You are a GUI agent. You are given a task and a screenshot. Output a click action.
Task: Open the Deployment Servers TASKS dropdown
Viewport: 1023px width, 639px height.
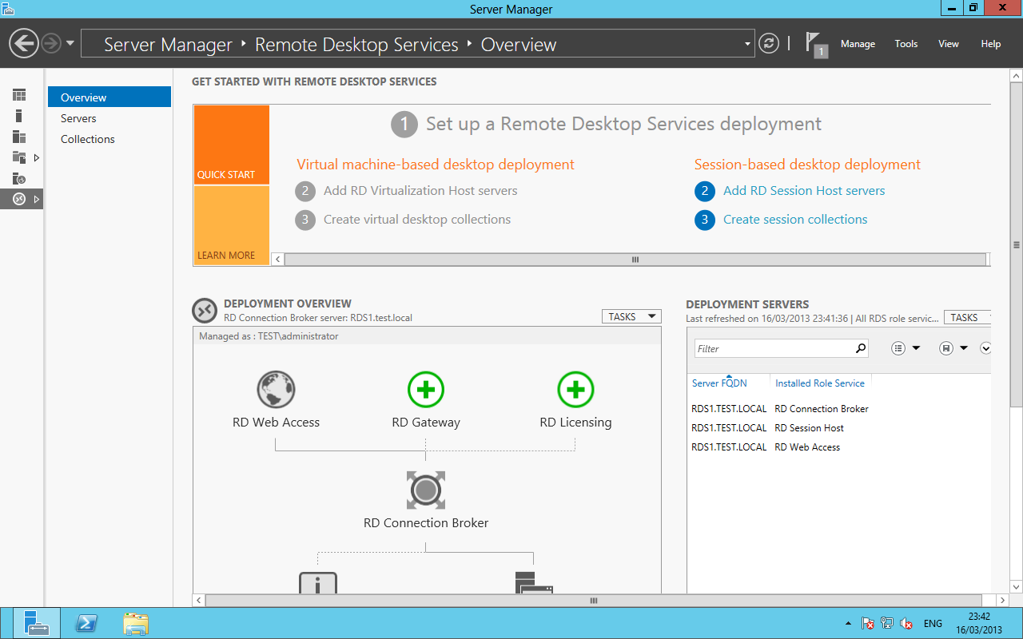(967, 317)
